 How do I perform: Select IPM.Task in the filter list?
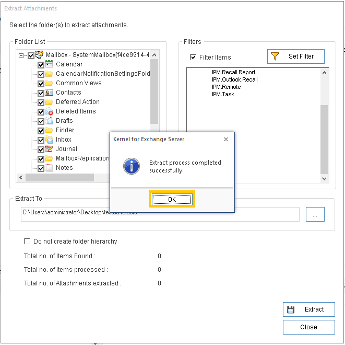click(x=223, y=94)
